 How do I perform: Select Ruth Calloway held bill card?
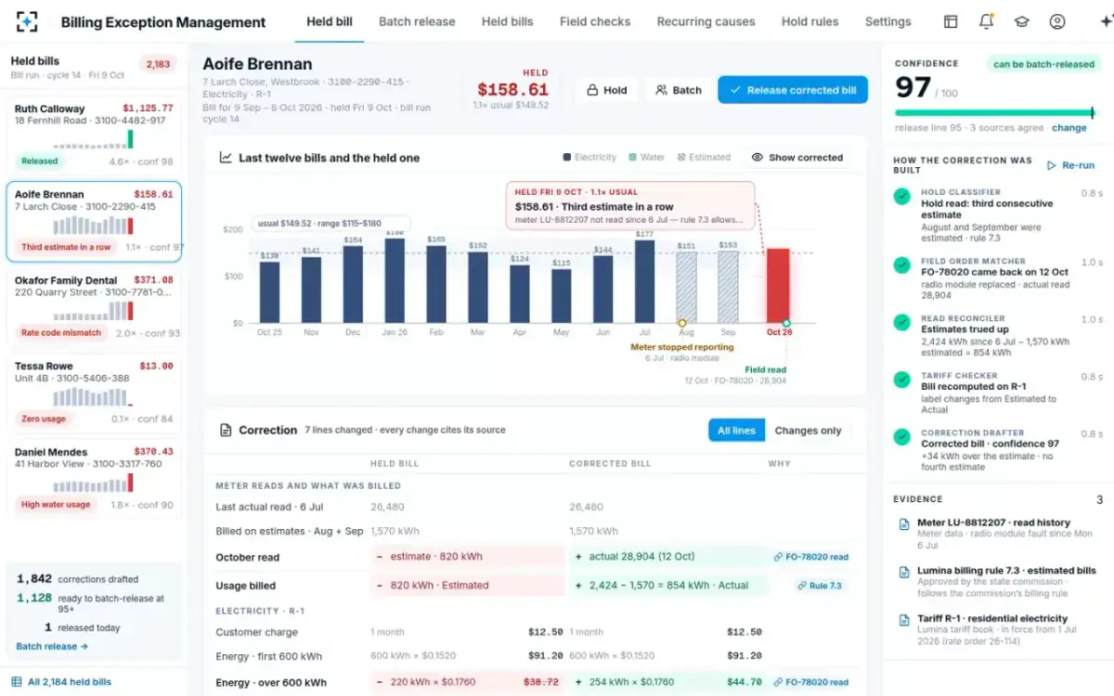[93, 135]
